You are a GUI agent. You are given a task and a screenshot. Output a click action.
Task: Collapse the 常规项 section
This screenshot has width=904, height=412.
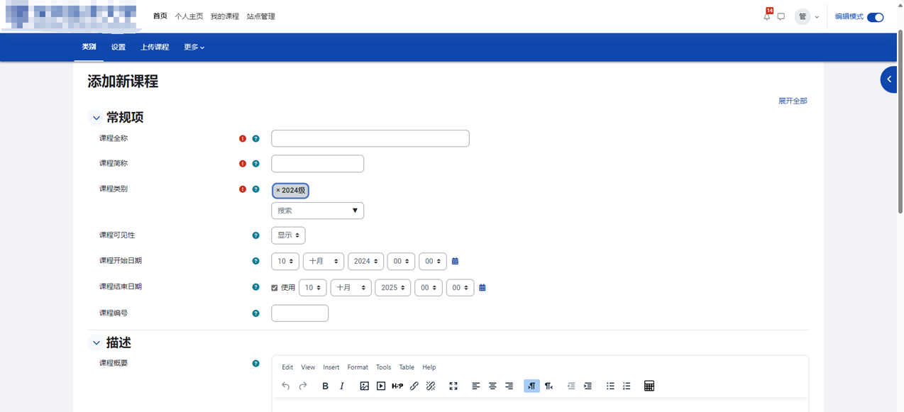pyautogui.click(x=96, y=118)
